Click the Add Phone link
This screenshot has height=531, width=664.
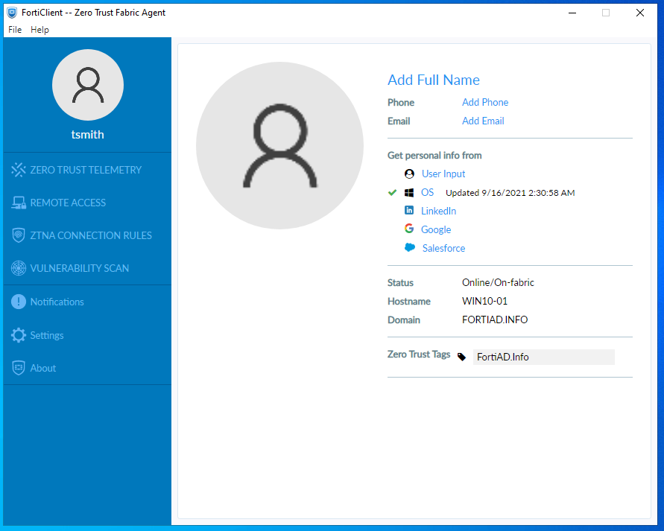point(485,102)
